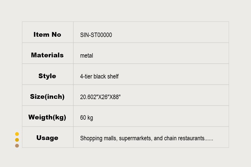This screenshot has width=251, height=167.
Task: Click the Materials label cell
Action: click(x=48, y=53)
